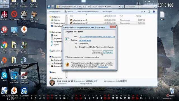Click the Работа desktop icon
This screenshot has width=179, height=101.
[14, 31]
